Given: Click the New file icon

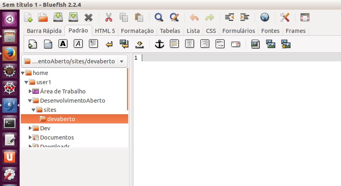Looking at the screenshot, I should (28, 17).
